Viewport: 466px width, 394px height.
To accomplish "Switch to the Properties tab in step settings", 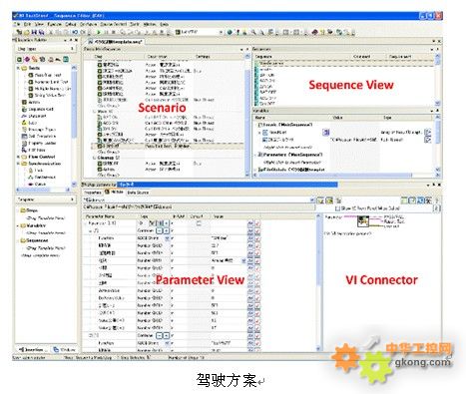I will 93,193.
